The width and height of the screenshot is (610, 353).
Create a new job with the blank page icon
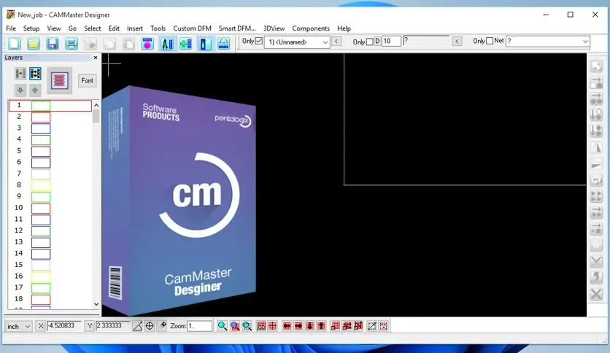[15, 44]
